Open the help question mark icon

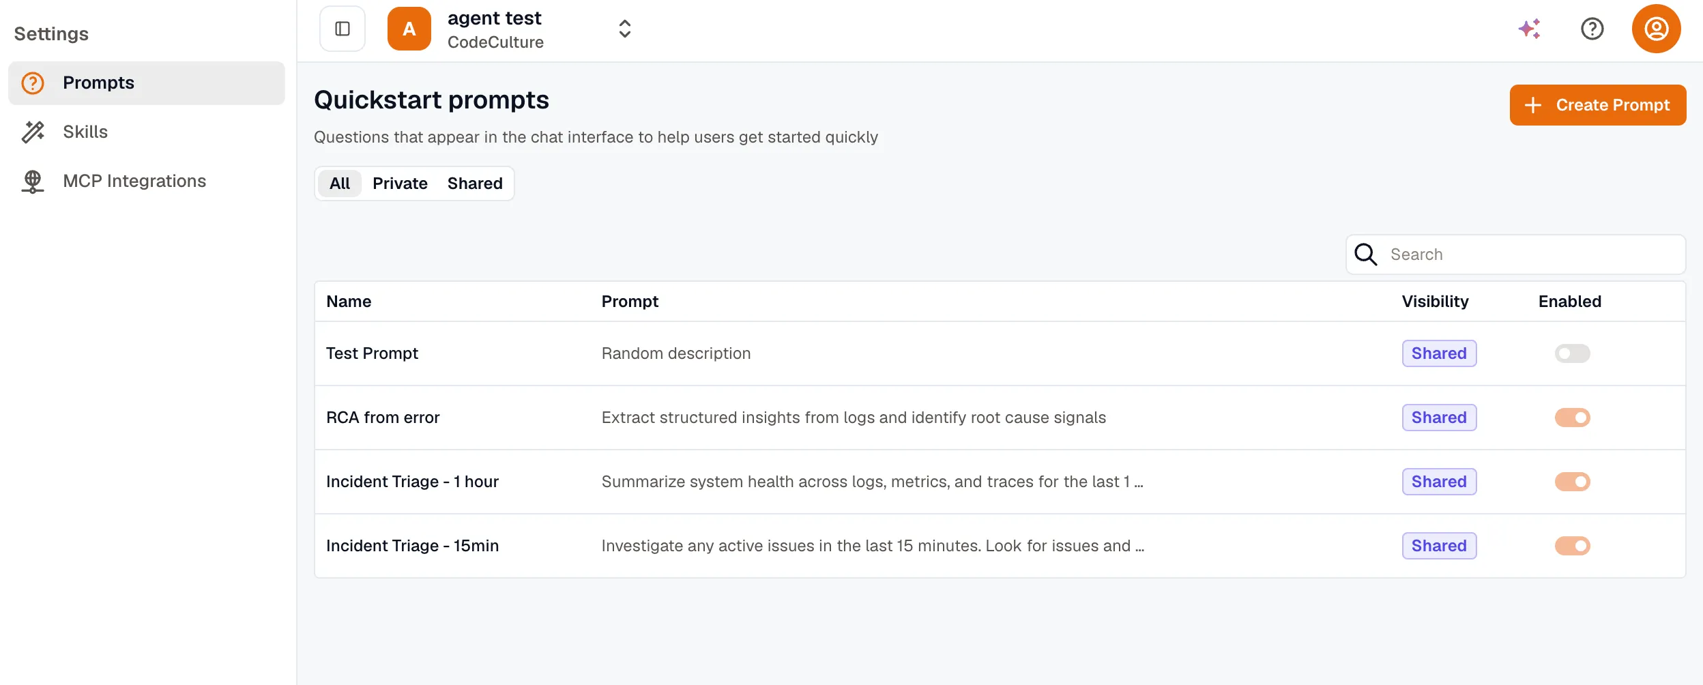pos(1592,29)
